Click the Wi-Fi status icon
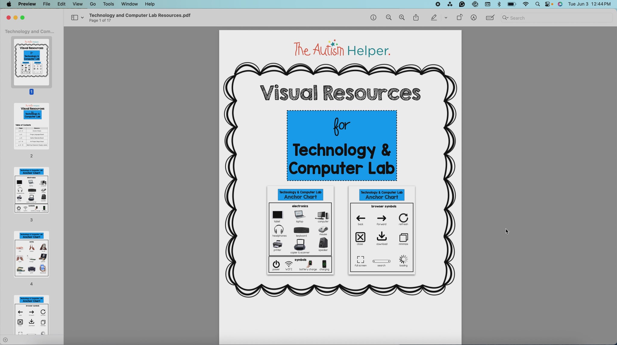 click(x=526, y=4)
